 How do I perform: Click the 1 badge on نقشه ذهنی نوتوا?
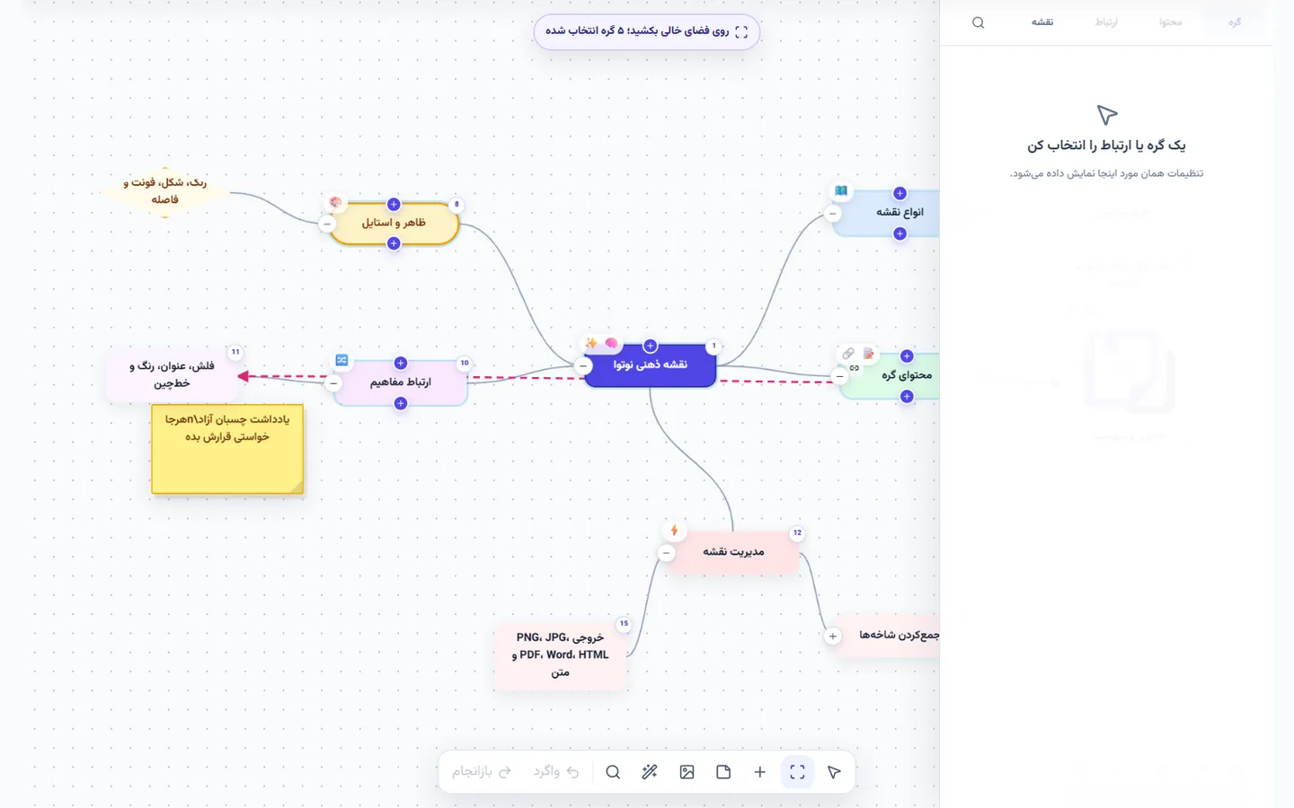[714, 346]
